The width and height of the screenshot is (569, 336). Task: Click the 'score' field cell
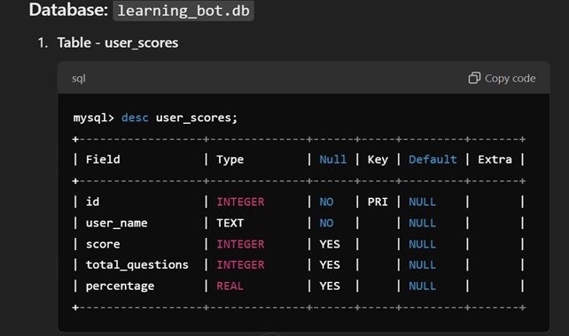[103, 244]
